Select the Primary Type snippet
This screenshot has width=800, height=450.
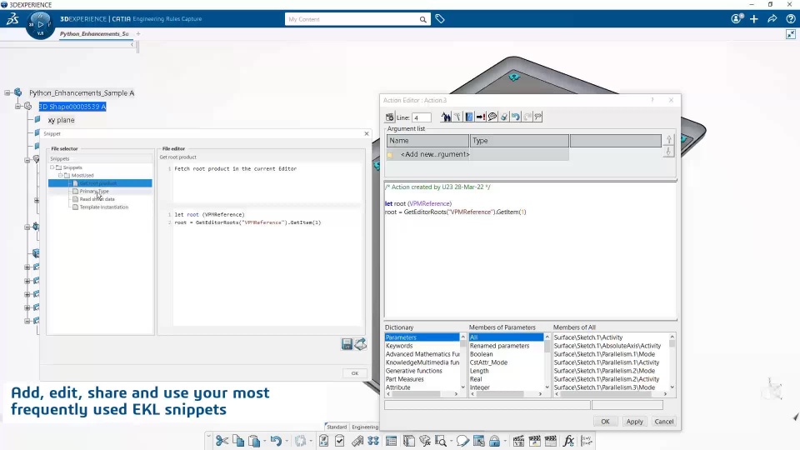click(94, 192)
